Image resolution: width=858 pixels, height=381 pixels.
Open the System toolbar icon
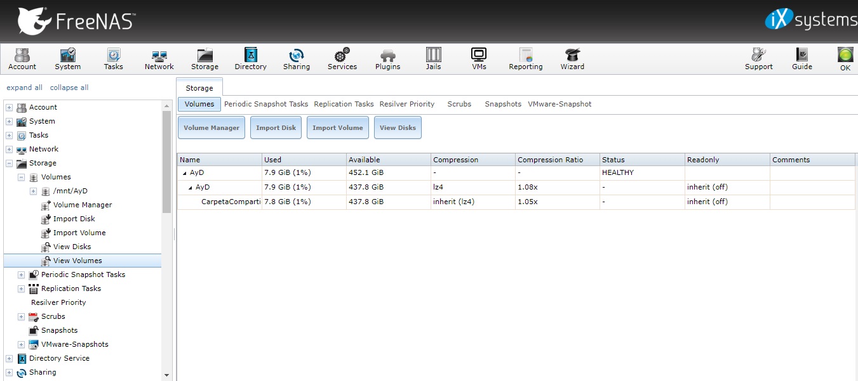tap(67, 59)
